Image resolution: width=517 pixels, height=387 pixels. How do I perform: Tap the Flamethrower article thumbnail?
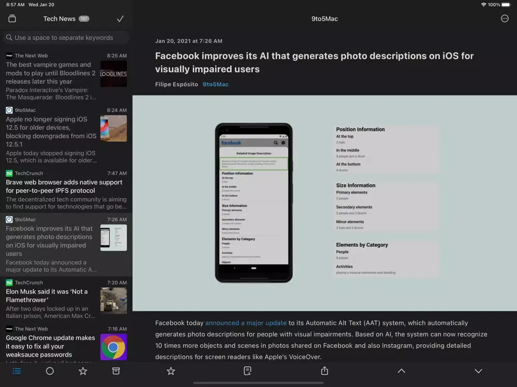tap(113, 300)
